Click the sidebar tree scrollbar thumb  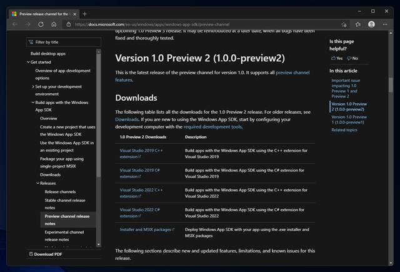coord(99,115)
